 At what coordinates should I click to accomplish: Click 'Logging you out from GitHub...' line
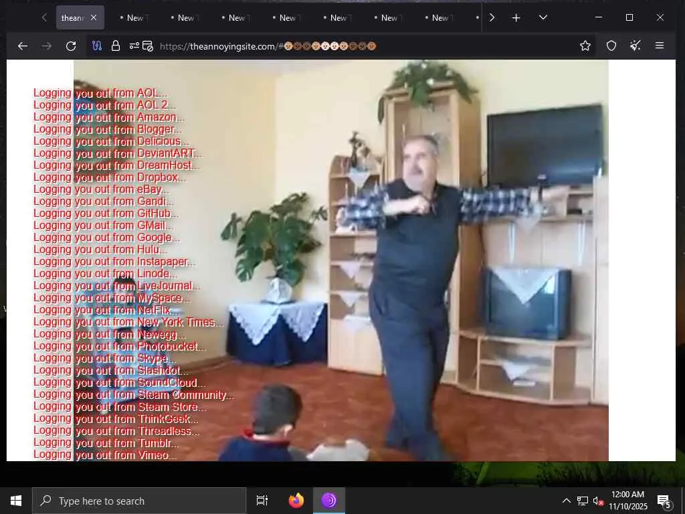pyautogui.click(x=106, y=213)
